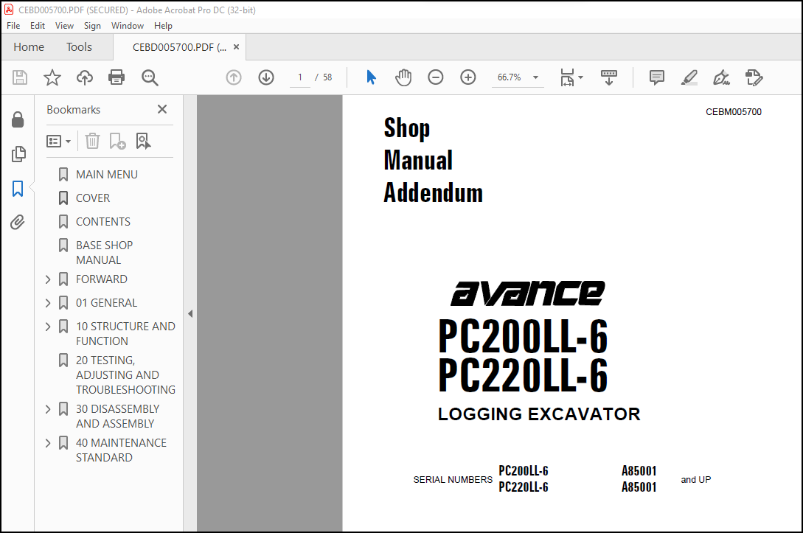Open the View menu

(64, 26)
